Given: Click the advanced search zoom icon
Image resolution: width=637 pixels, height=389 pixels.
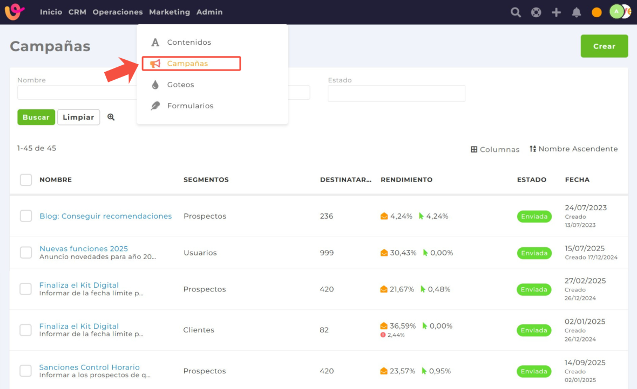Looking at the screenshot, I should pos(111,117).
